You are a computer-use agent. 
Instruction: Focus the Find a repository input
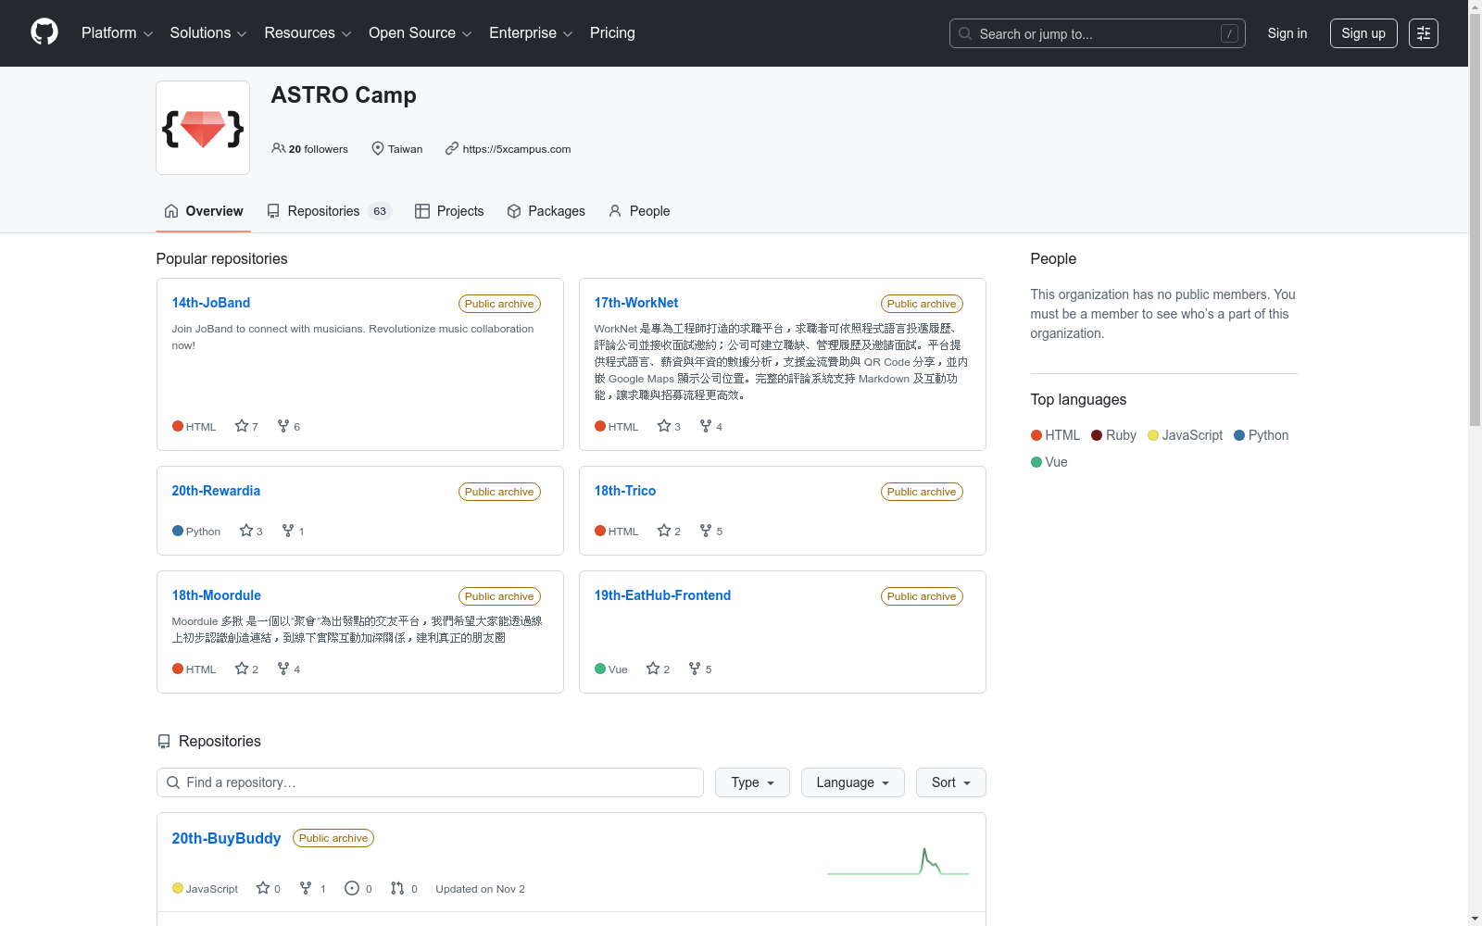coord(430,782)
